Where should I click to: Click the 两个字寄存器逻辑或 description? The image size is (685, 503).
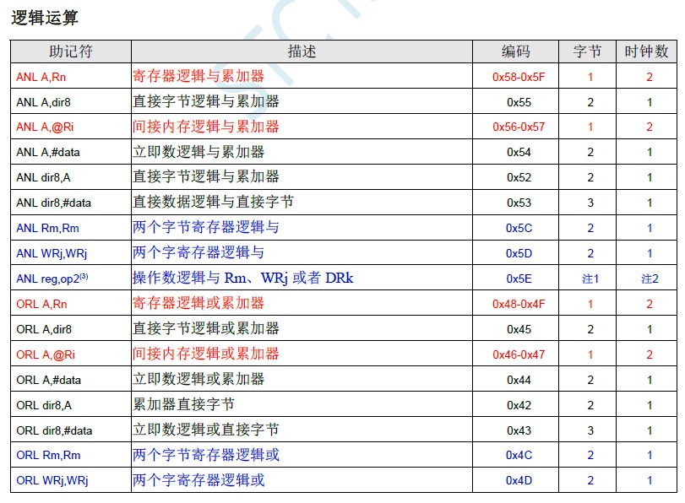tap(198, 480)
